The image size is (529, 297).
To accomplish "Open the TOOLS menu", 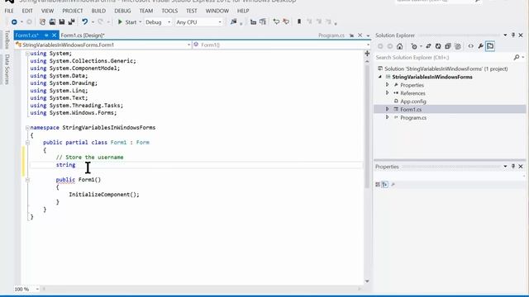I will coord(169,11).
